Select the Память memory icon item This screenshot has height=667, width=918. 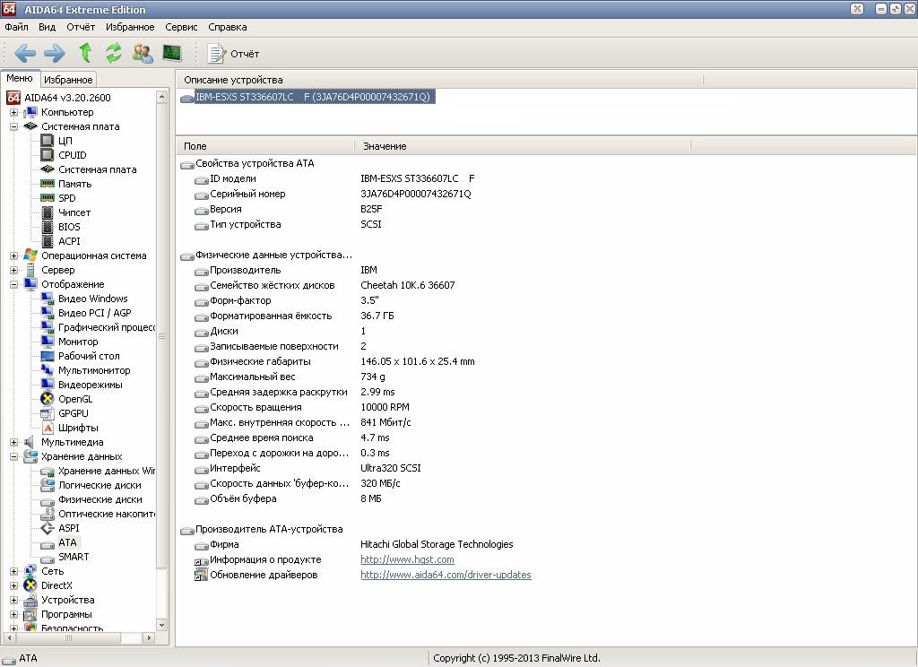[48, 184]
